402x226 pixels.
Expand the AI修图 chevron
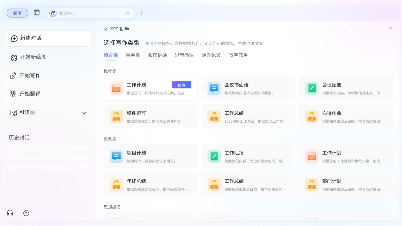(84, 113)
